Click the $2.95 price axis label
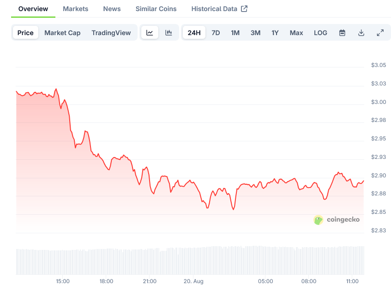Image resolution: width=391 pixels, height=291 pixels. (x=379, y=139)
